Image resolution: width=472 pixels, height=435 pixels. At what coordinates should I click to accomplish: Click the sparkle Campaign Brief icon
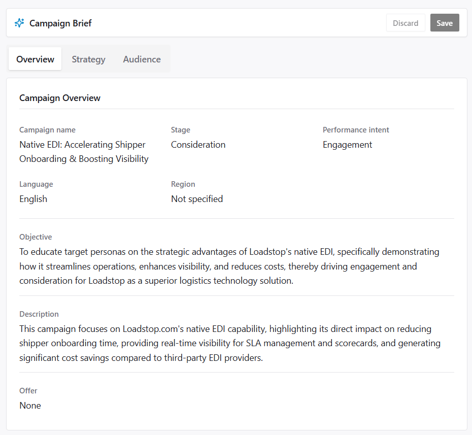coord(19,23)
